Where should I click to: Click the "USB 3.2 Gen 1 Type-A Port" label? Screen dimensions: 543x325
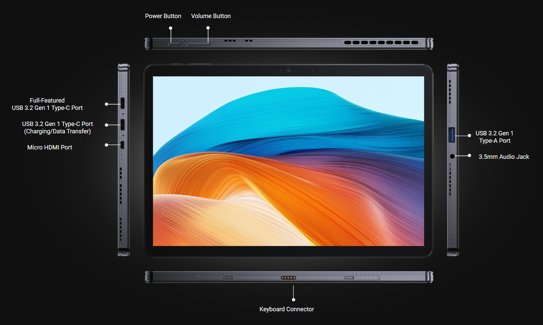tap(494, 137)
